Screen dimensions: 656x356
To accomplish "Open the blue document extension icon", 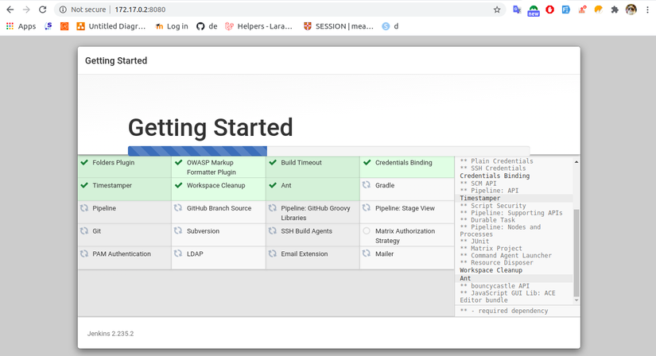I will (x=565, y=10).
